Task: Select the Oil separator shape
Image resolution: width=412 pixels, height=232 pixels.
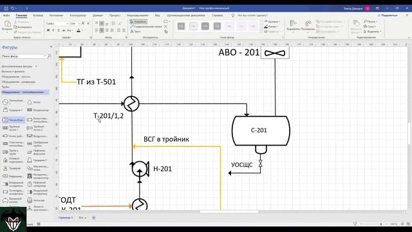Action: point(37,184)
